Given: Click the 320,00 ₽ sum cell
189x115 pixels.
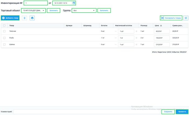Looking at the screenshot, I should [x=175, y=38].
